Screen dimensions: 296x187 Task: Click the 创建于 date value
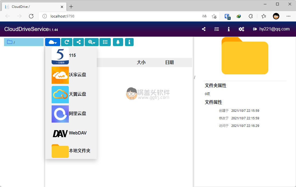click(x=245, y=111)
